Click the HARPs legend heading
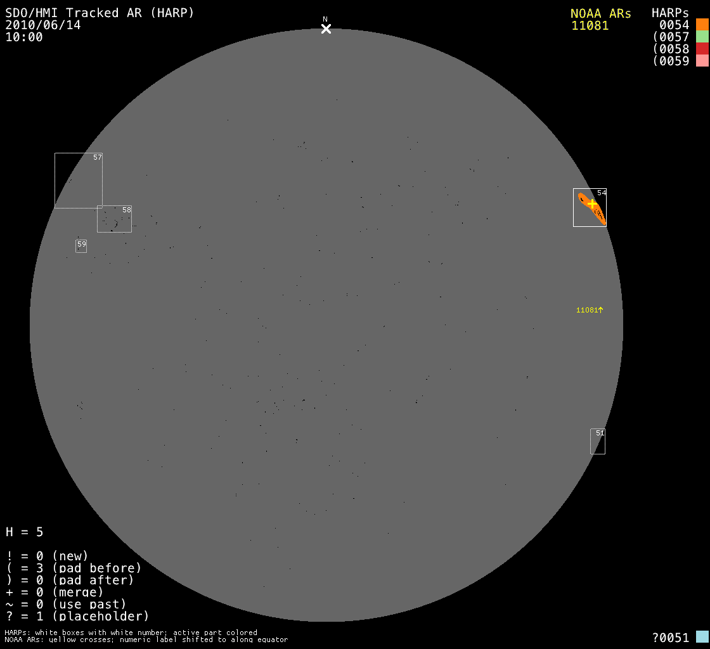 click(x=670, y=13)
